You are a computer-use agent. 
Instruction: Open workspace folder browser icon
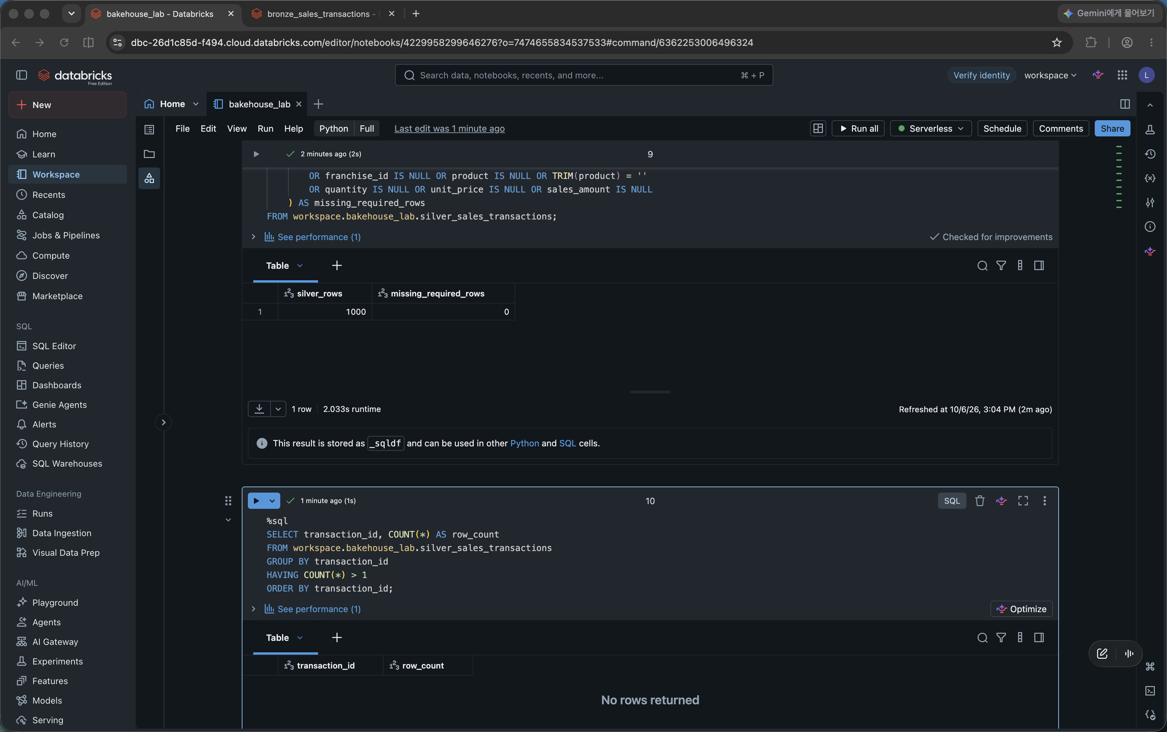(149, 154)
